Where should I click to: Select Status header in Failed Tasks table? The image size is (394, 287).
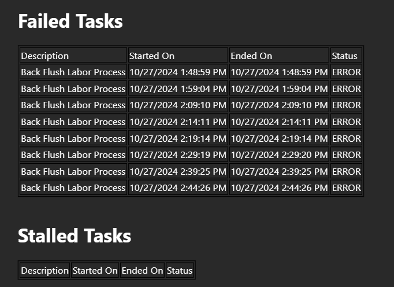pyautogui.click(x=346, y=56)
